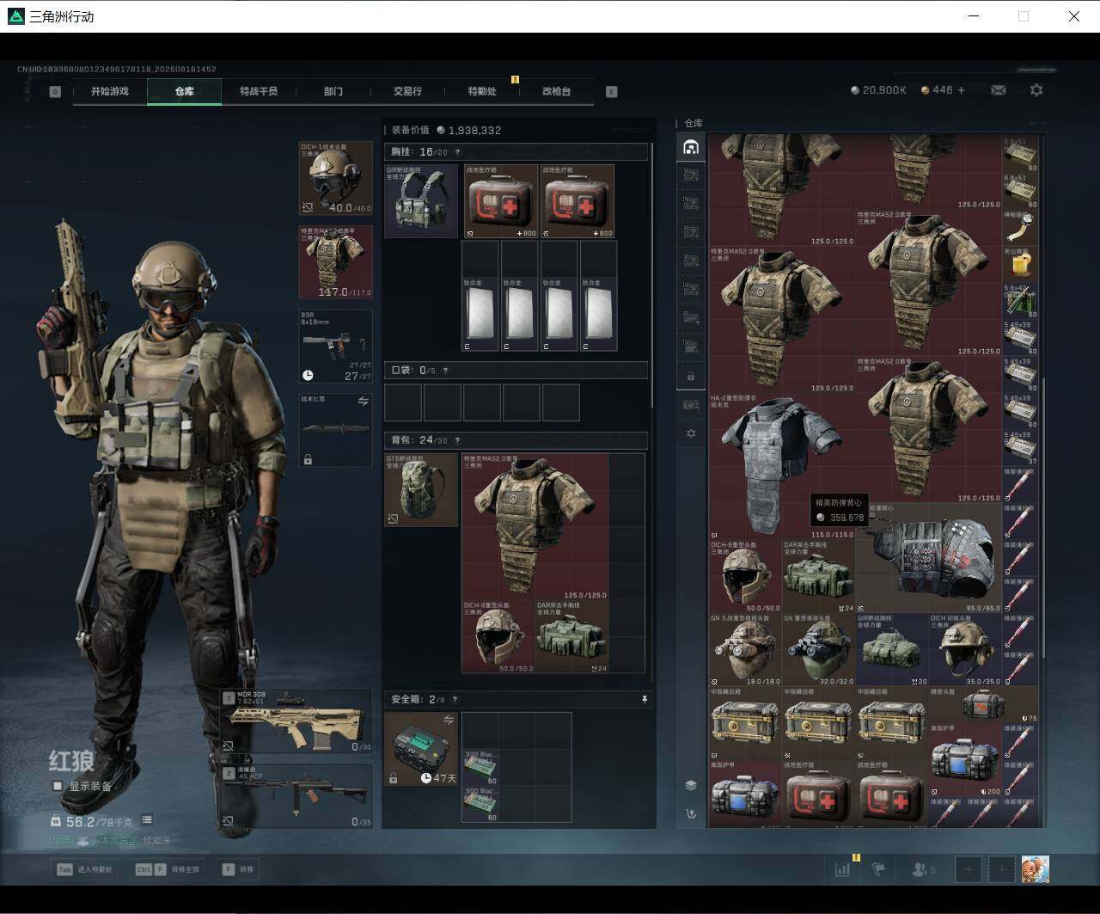Click the sort icon at the stash sidebar bottom
Image resolution: width=1100 pixels, height=914 pixels.
pyautogui.click(x=691, y=813)
